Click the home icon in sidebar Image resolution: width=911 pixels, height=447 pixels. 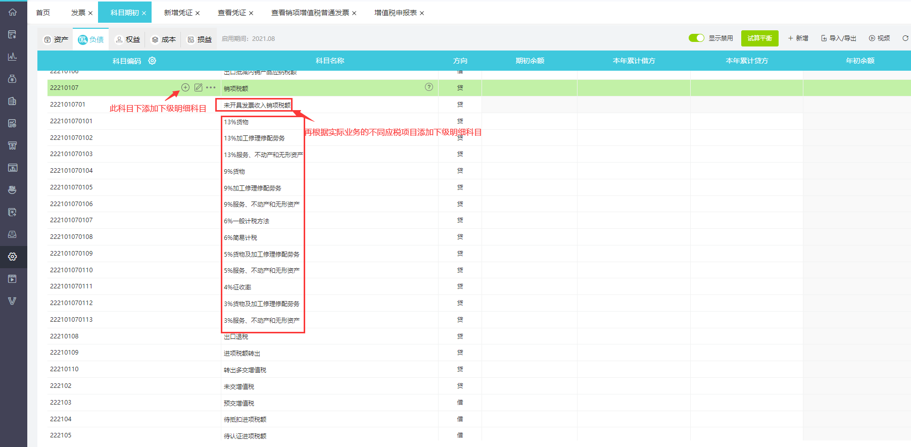(13, 12)
